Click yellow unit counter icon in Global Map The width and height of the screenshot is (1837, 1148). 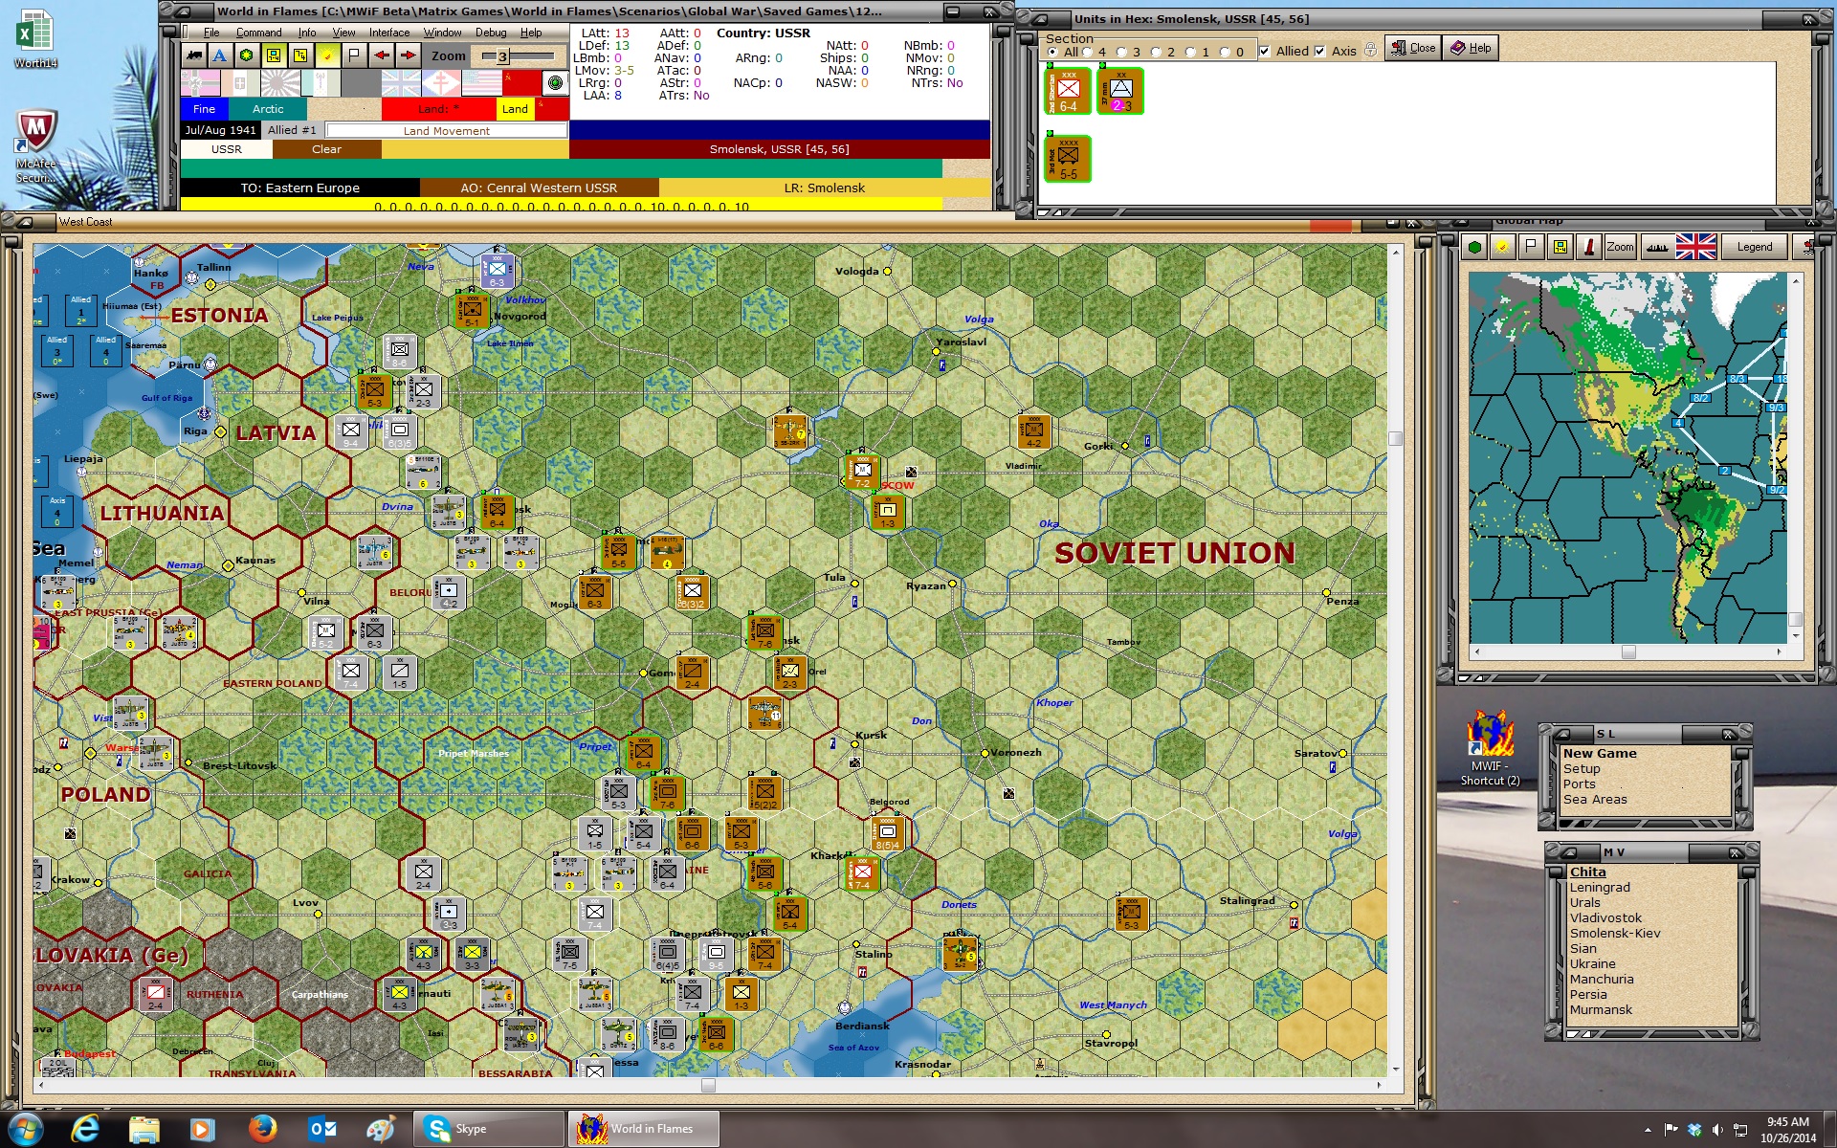1560,247
